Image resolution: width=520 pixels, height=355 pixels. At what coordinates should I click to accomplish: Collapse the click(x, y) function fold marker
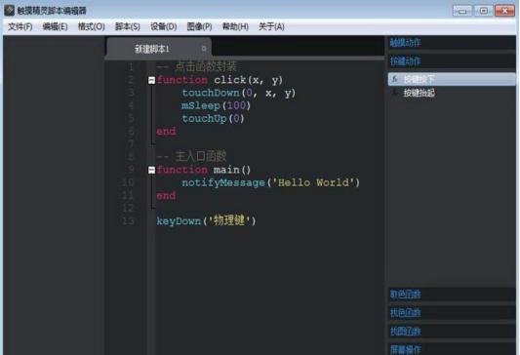click(151, 80)
